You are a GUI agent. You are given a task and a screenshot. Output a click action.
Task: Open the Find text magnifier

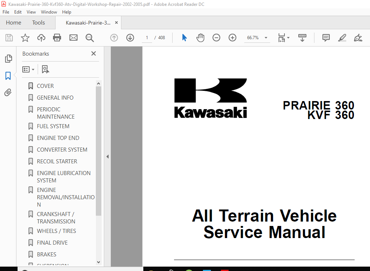90,38
